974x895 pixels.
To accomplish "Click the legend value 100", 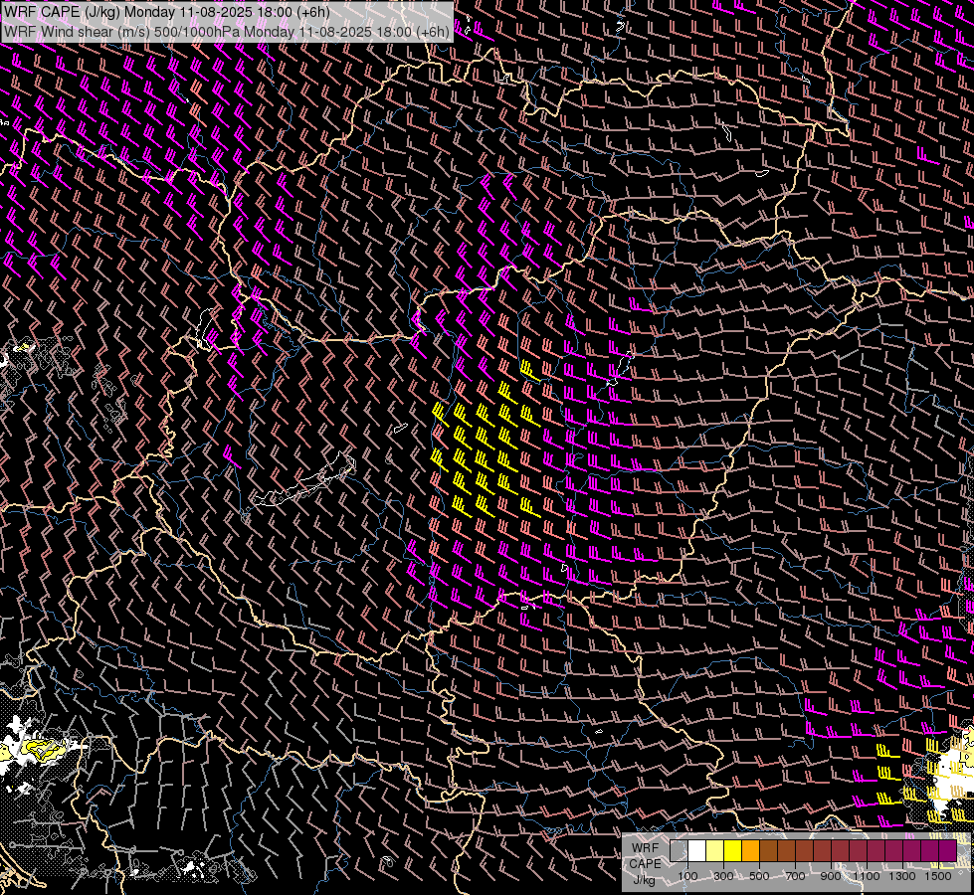I will (x=687, y=876).
